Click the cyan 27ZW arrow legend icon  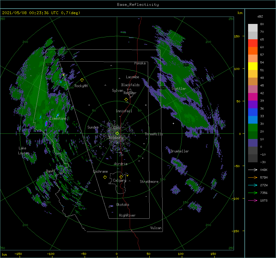253,185
